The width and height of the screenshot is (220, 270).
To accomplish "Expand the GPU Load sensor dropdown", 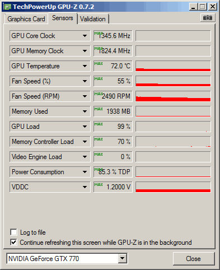I will (85, 127).
